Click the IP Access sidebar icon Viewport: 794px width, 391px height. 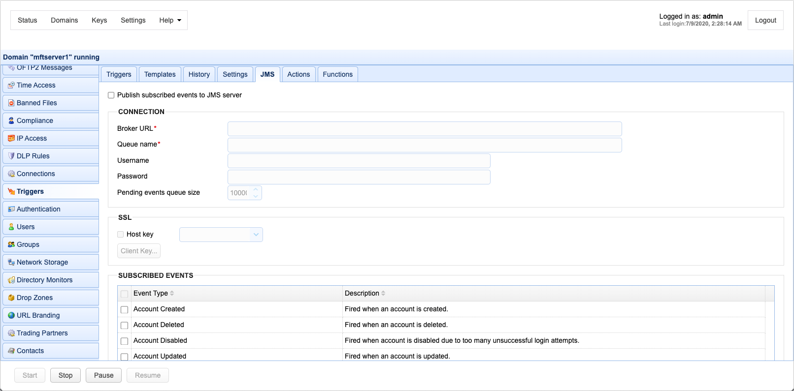click(11, 138)
